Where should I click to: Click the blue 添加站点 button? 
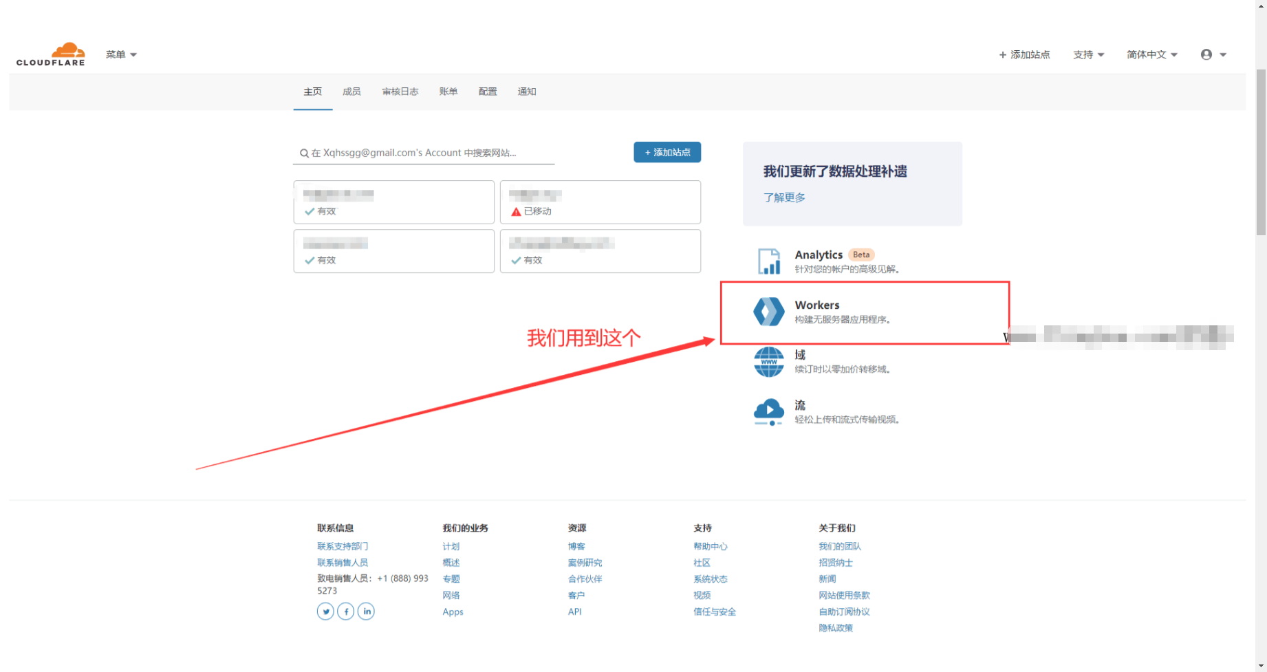(667, 152)
